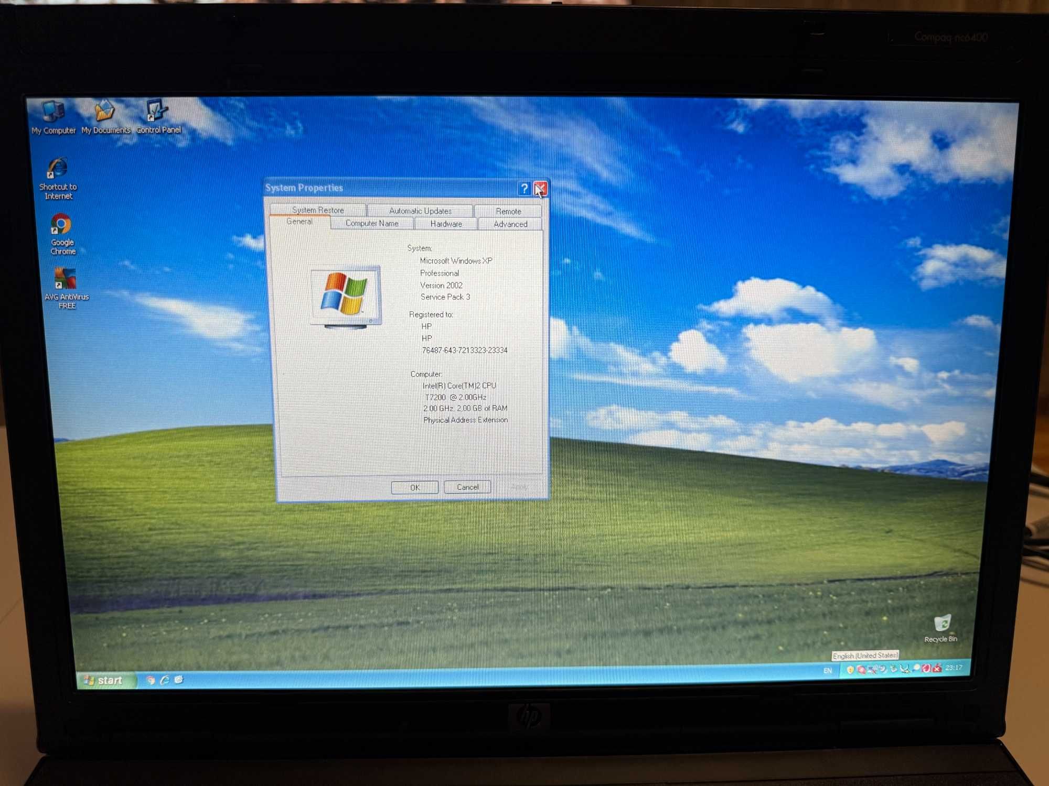The height and width of the screenshot is (786, 1049).
Task: Click the 'Professional' edition text
Action: click(x=440, y=273)
